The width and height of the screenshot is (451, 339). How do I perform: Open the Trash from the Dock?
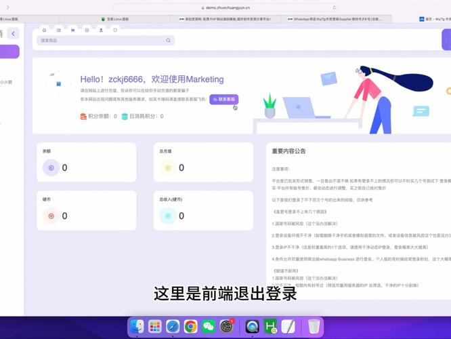[314, 327]
